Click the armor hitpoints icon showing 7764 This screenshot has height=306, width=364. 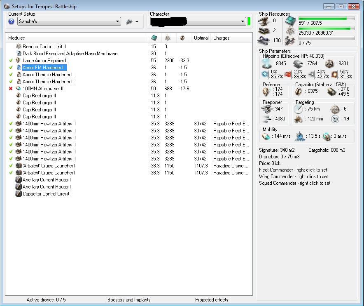pos(298,64)
